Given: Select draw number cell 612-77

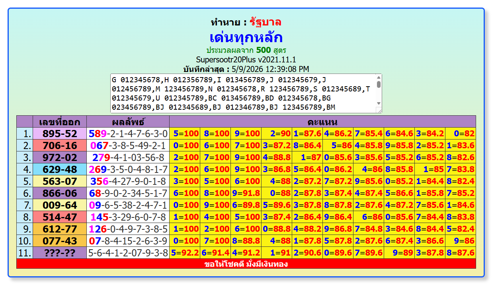Looking at the screenshot, I should coord(60,229).
